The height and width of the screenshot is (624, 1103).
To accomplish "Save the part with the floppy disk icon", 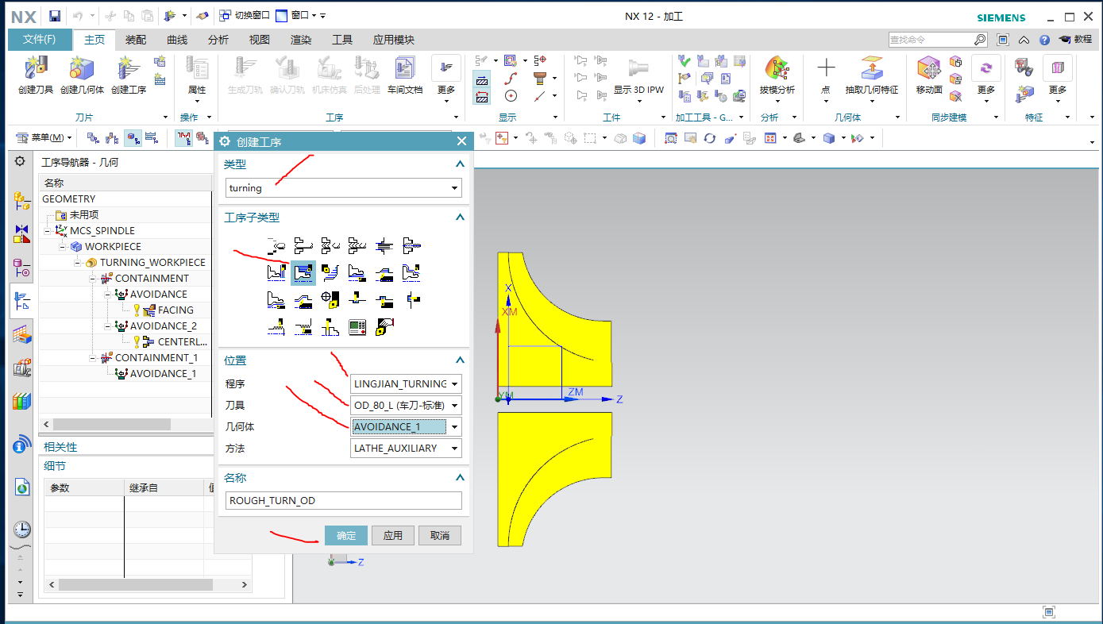I will [x=55, y=16].
